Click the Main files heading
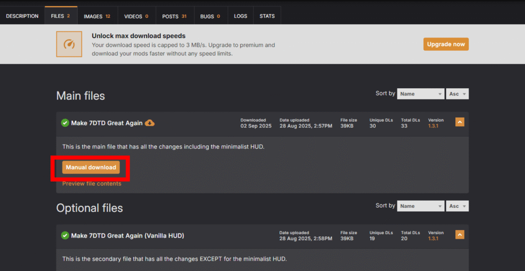525x271 pixels. (x=80, y=96)
